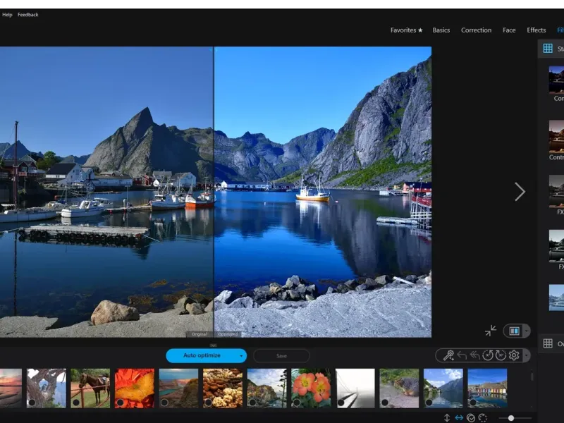Rotate image 90° clockwise
Viewport: 564px width, 423px height.
click(501, 355)
